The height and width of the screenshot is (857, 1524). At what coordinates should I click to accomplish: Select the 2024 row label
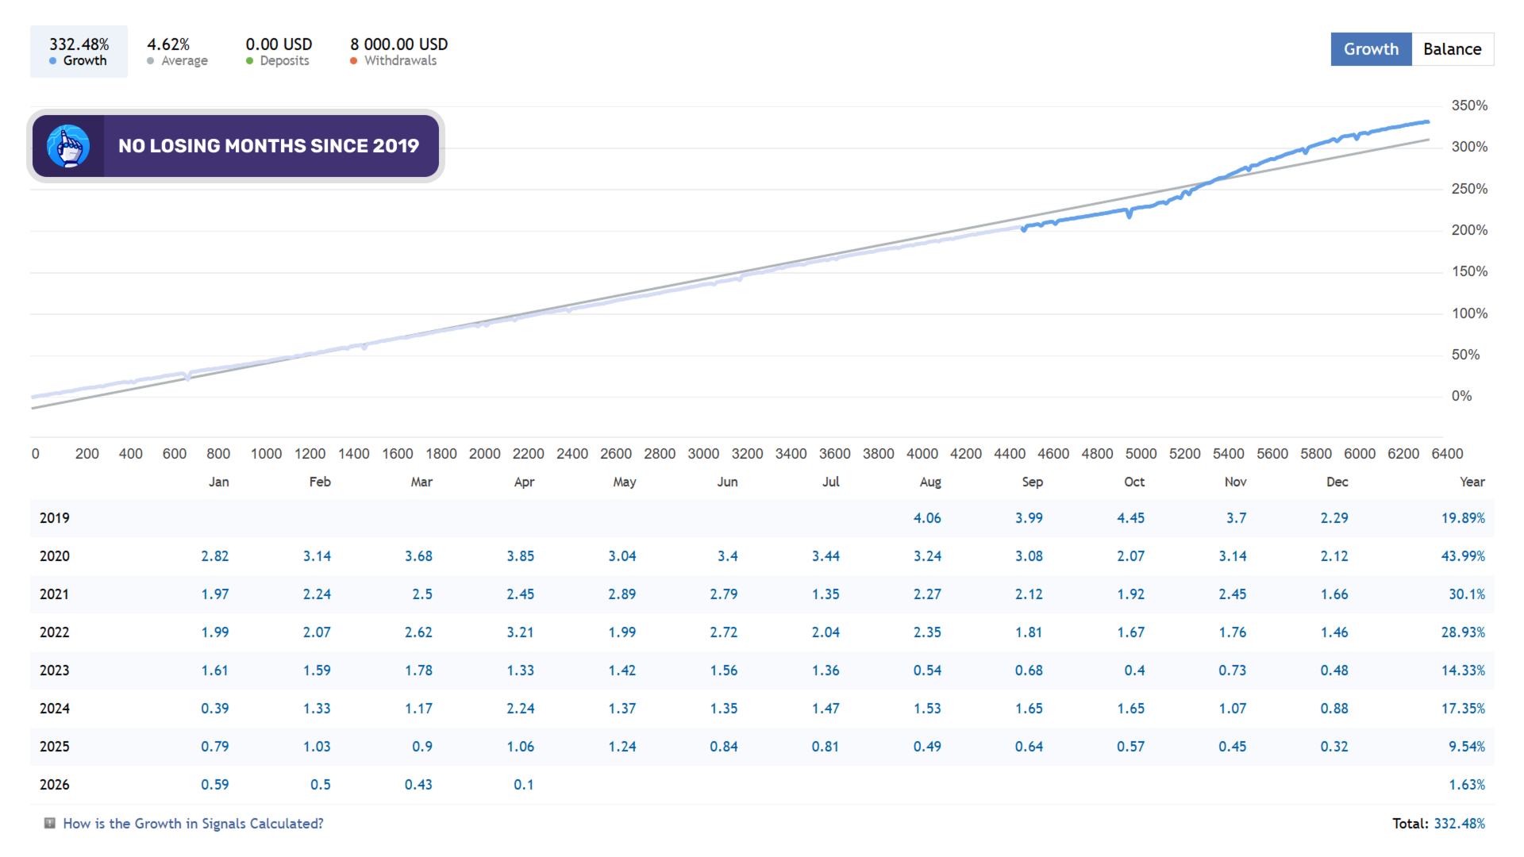point(55,709)
